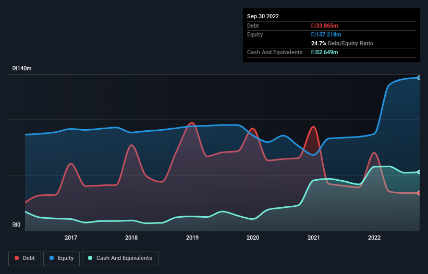The image size is (428, 274).
Task: Click the teal Cash legend dot
Action: pyautogui.click(x=90, y=258)
